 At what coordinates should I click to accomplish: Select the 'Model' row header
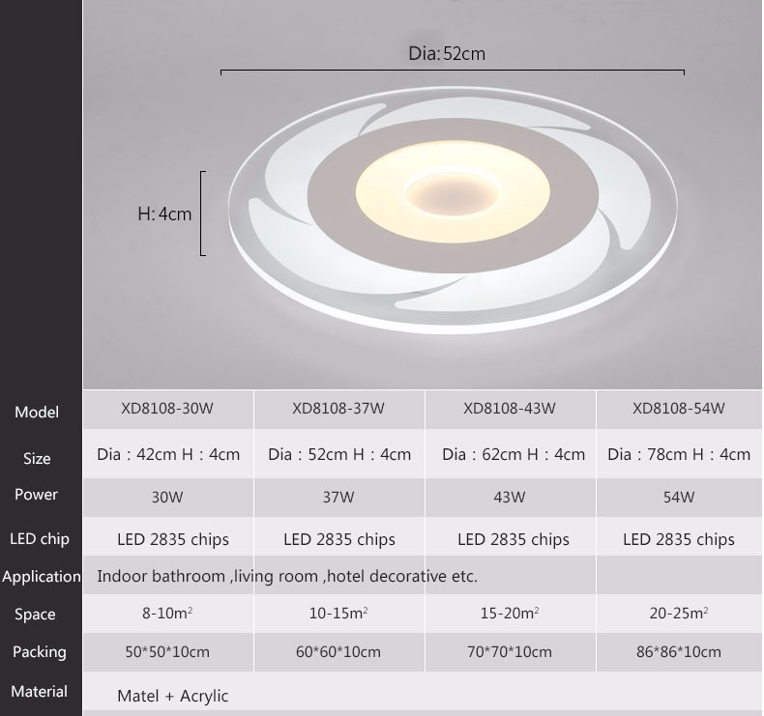pos(37,413)
